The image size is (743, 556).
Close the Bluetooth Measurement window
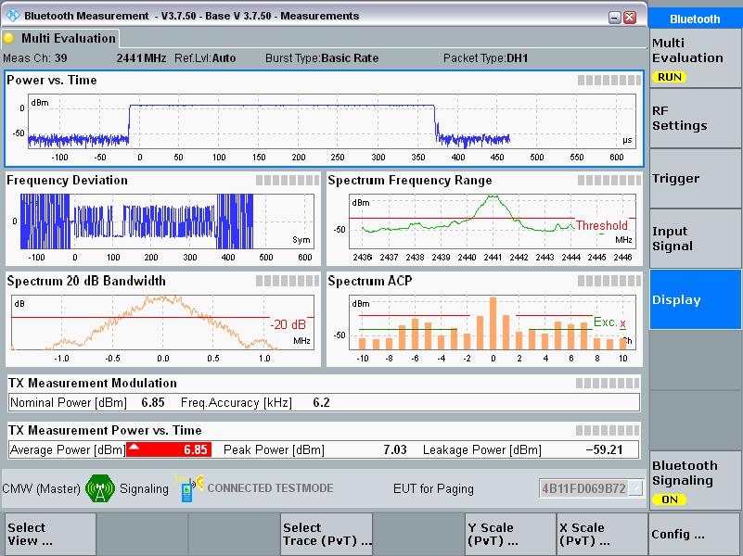pyautogui.click(x=629, y=18)
